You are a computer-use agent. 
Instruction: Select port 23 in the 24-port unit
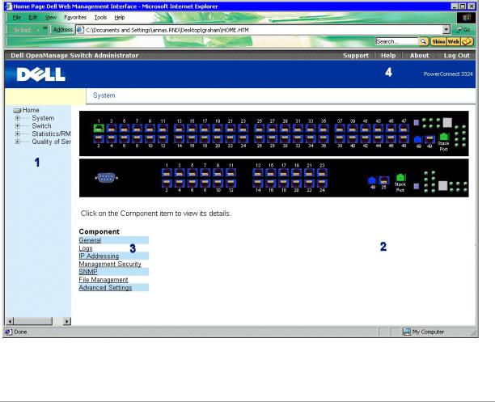(322, 172)
